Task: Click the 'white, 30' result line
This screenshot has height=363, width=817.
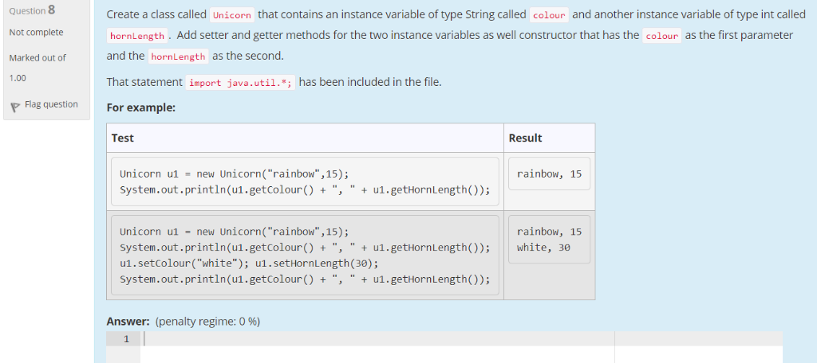Action: pos(543,248)
